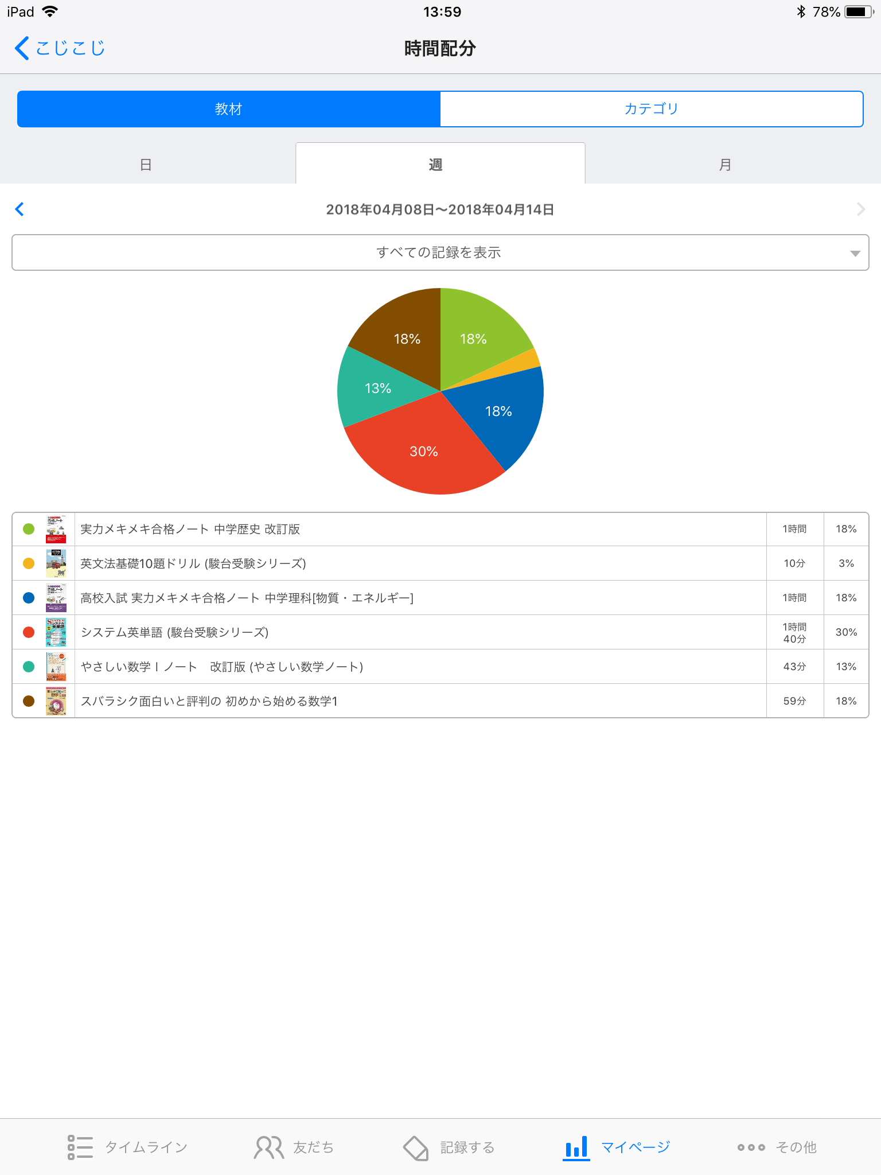Screen dimensions: 881x1175
Task: Open the Friends people icon tab
Action: coord(268,1147)
